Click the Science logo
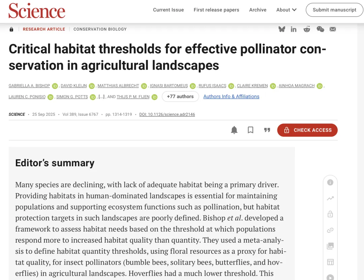Screen dimensions: 364x280 (x=37, y=10)
